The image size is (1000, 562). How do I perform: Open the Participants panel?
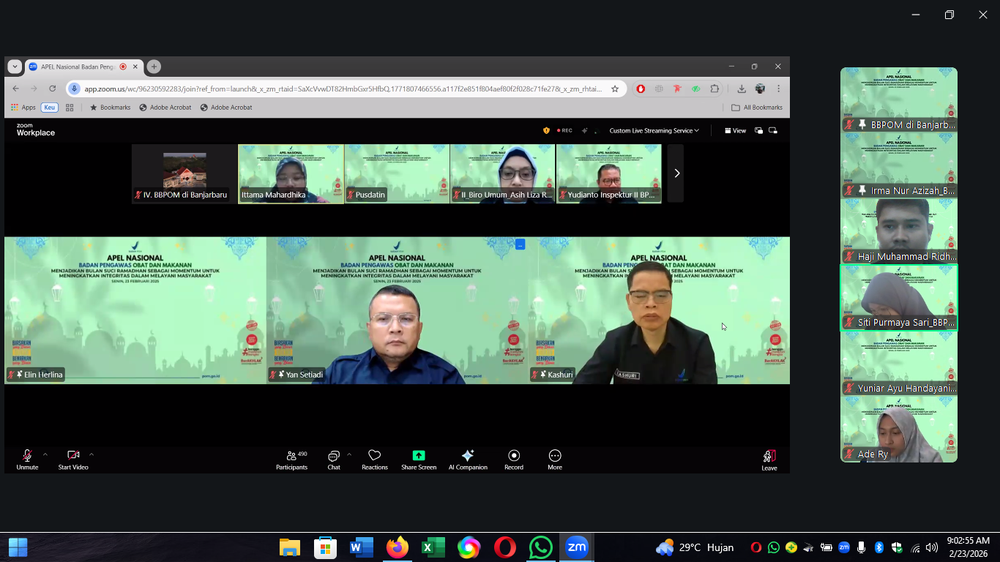(291, 459)
